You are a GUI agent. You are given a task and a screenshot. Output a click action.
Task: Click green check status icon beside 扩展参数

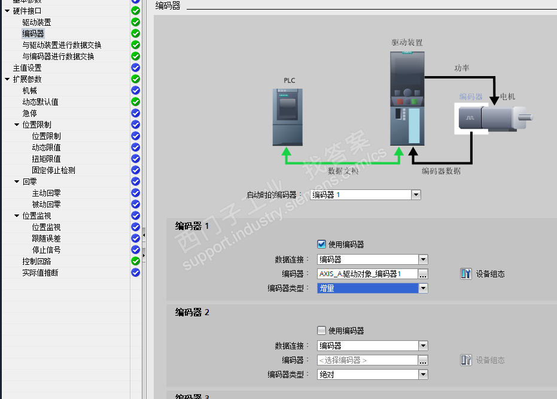[x=135, y=79]
